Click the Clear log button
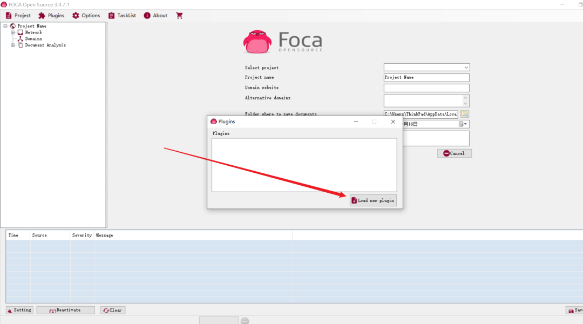583x324 pixels. coord(113,310)
